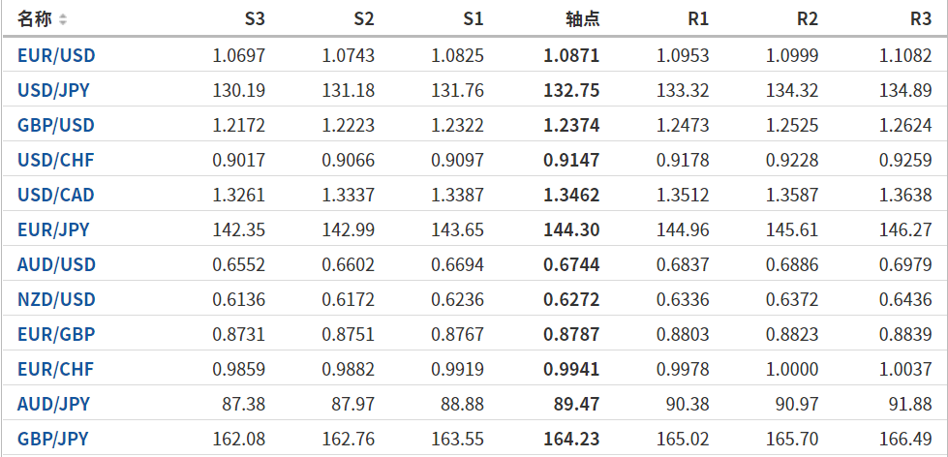Click EUR/CHF R2 value 1.0000
The width and height of the screenshot is (948, 457).
pos(792,369)
